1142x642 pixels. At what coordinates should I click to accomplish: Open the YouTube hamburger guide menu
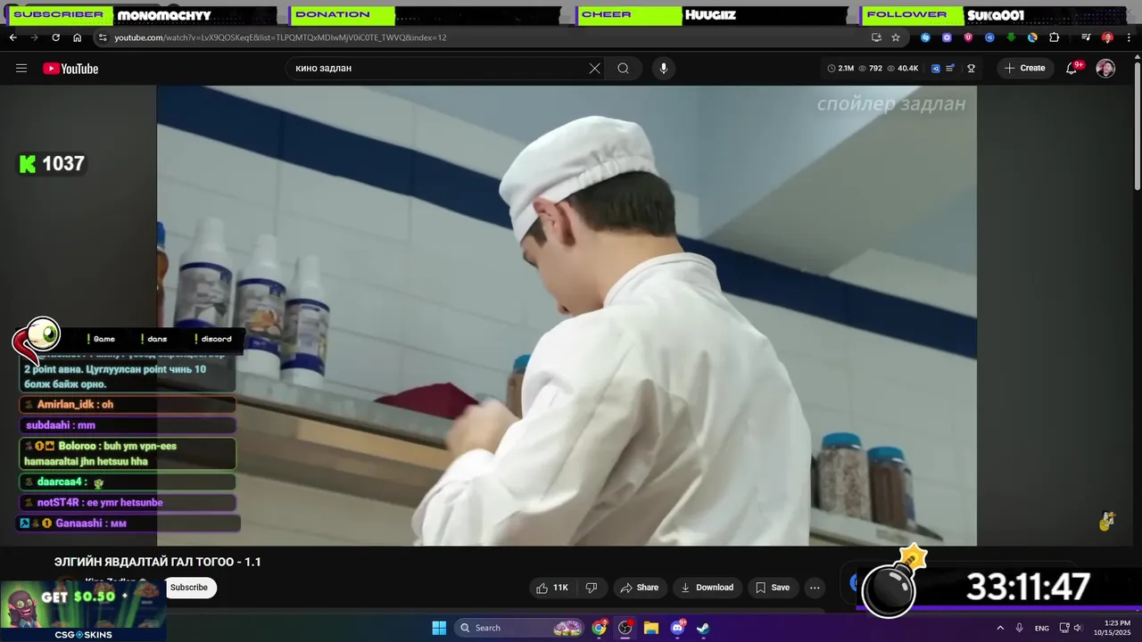[21, 69]
